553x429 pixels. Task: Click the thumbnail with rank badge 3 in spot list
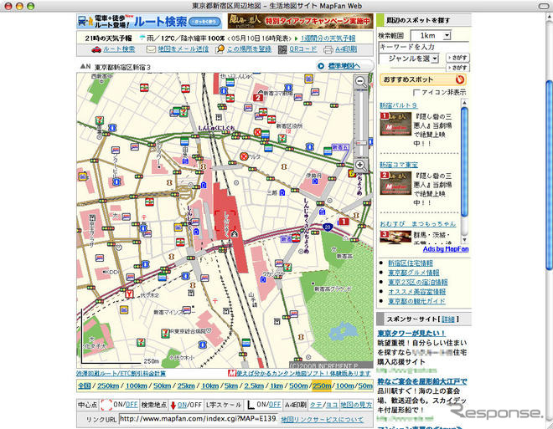click(x=395, y=236)
